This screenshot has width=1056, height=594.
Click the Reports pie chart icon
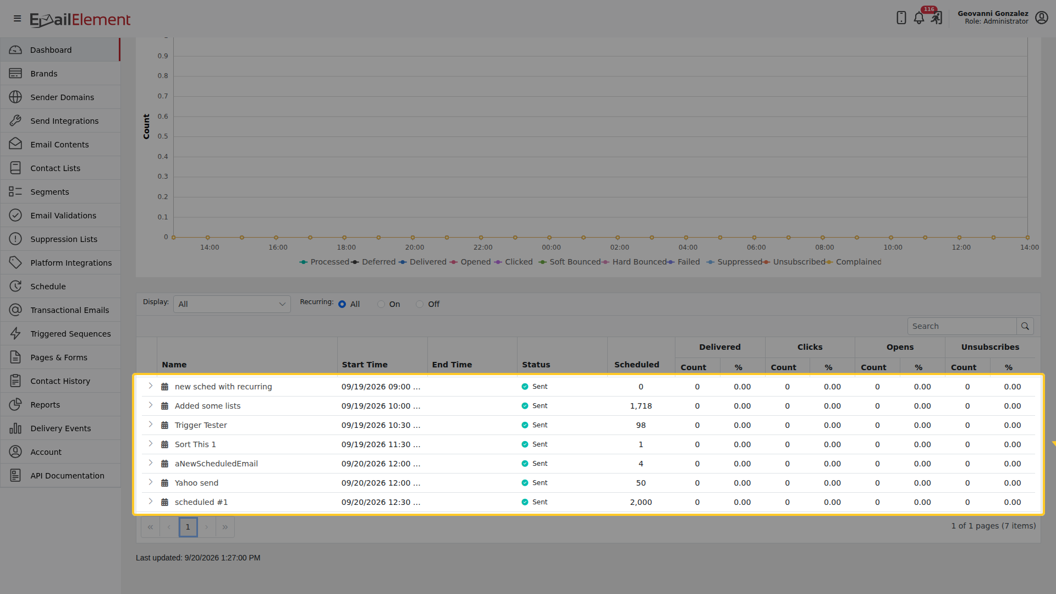pyautogui.click(x=15, y=404)
